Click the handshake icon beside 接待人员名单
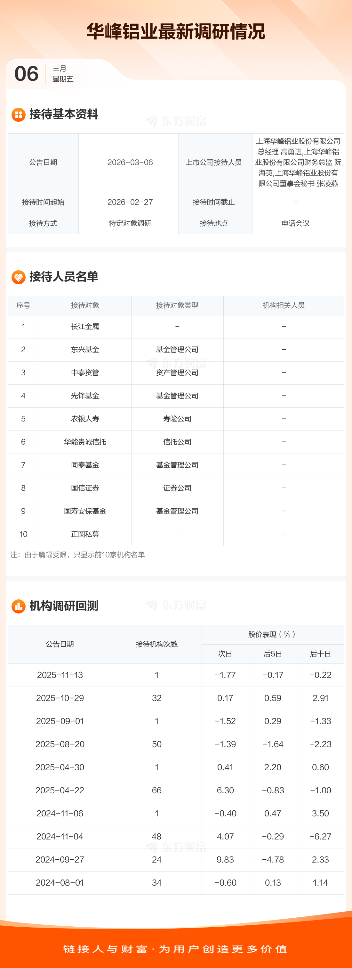The image size is (352, 968). (x=18, y=277)
